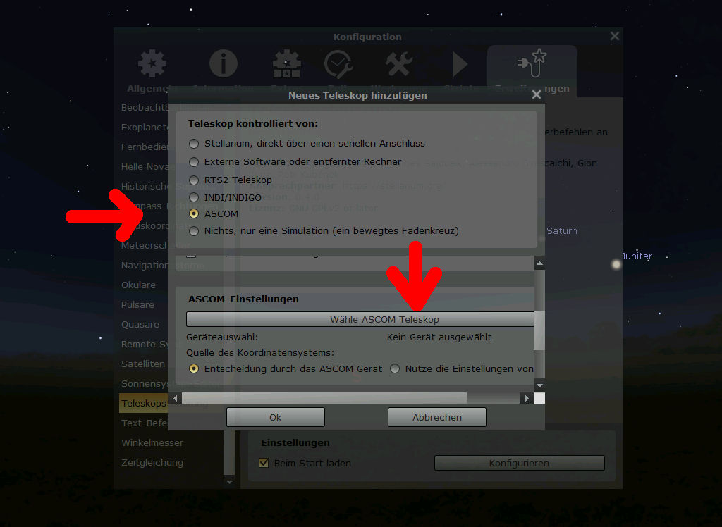The image size is (722, 527).
Task: Open the Information tab icon
Action: point(224,65)
